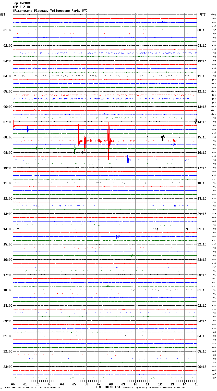The image size is (217, 391).
Task: Select the station code 'YPP EHZ WY'
Action: point(21,7)
